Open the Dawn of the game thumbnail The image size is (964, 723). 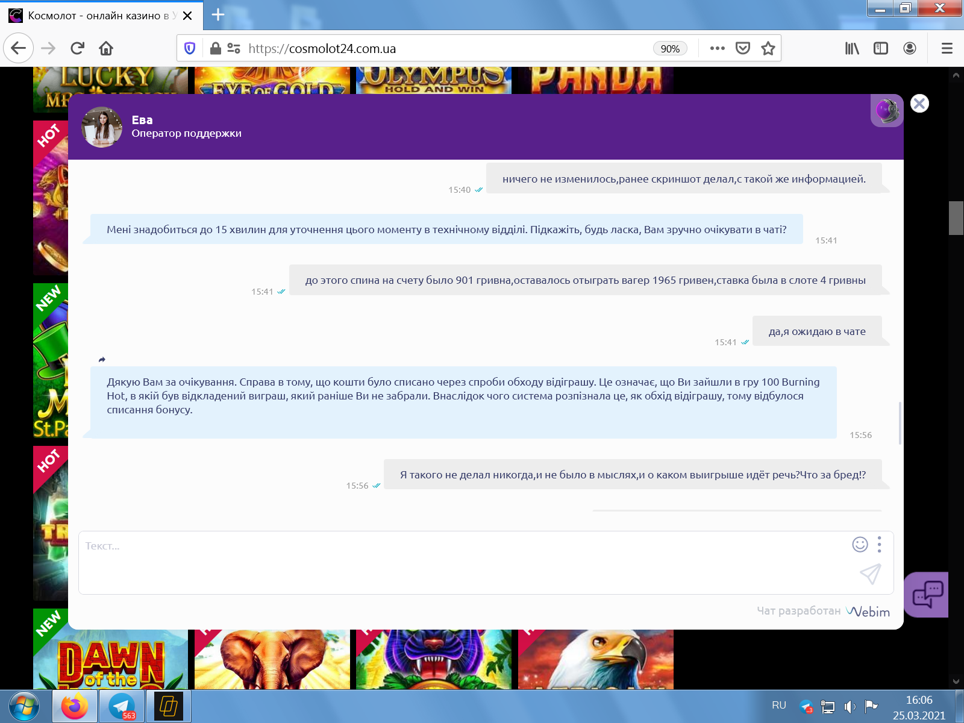pos(111,659)
